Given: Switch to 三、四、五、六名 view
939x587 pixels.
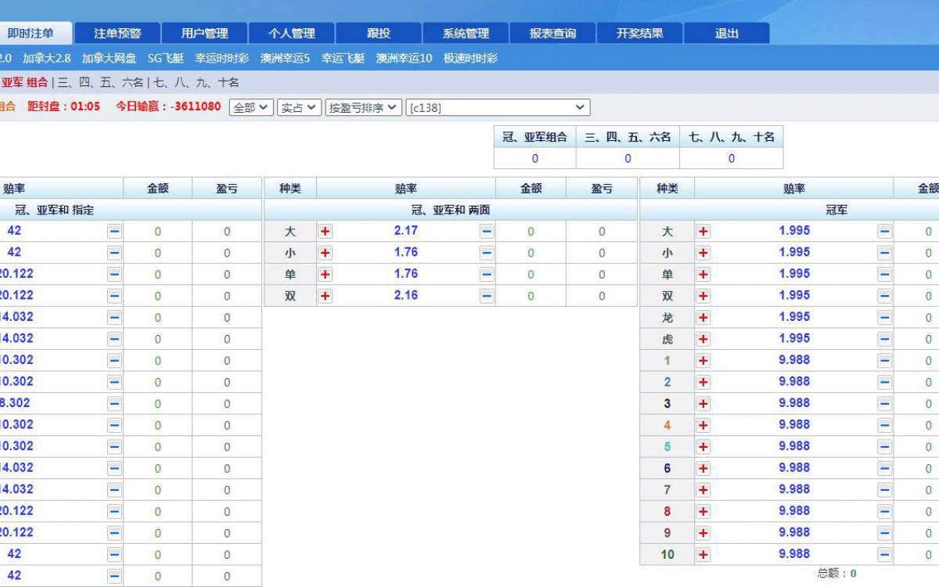Looking at the screenshot, I should [x=101, y=82].
